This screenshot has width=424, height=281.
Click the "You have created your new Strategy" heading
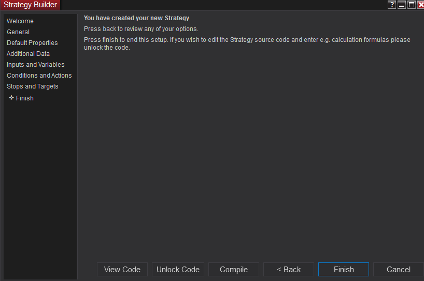[136, 18]
